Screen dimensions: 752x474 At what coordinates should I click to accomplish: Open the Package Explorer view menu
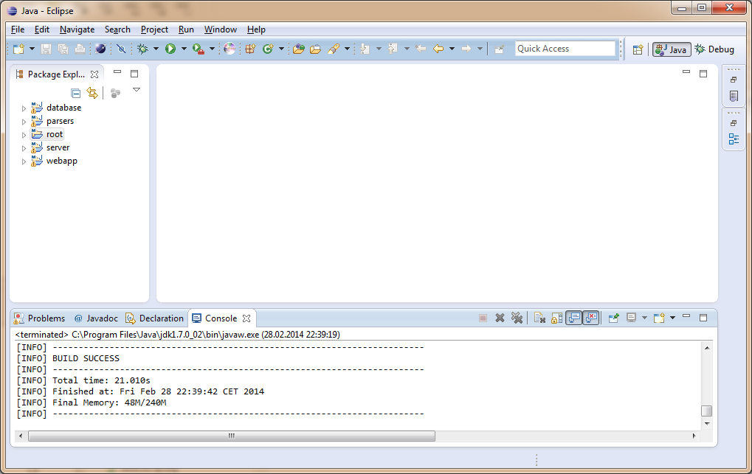tap(137, 89)
